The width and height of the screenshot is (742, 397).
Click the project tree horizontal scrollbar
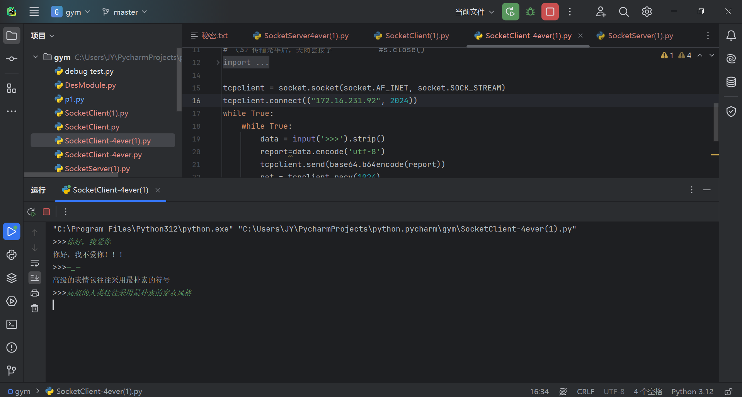71,175
